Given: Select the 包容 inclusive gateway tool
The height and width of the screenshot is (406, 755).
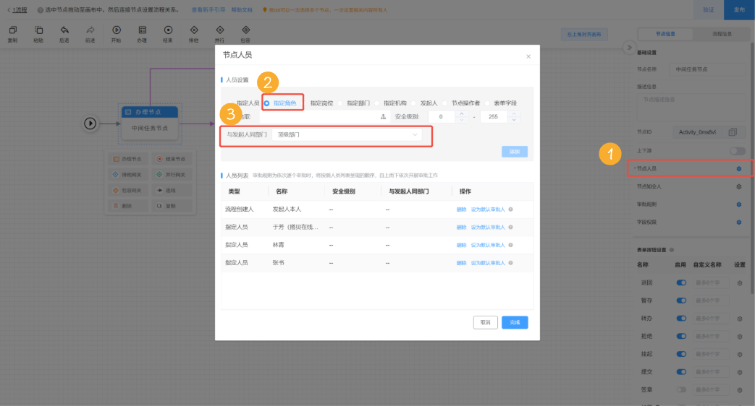Looking at the screenshot, I should [245, 34].
